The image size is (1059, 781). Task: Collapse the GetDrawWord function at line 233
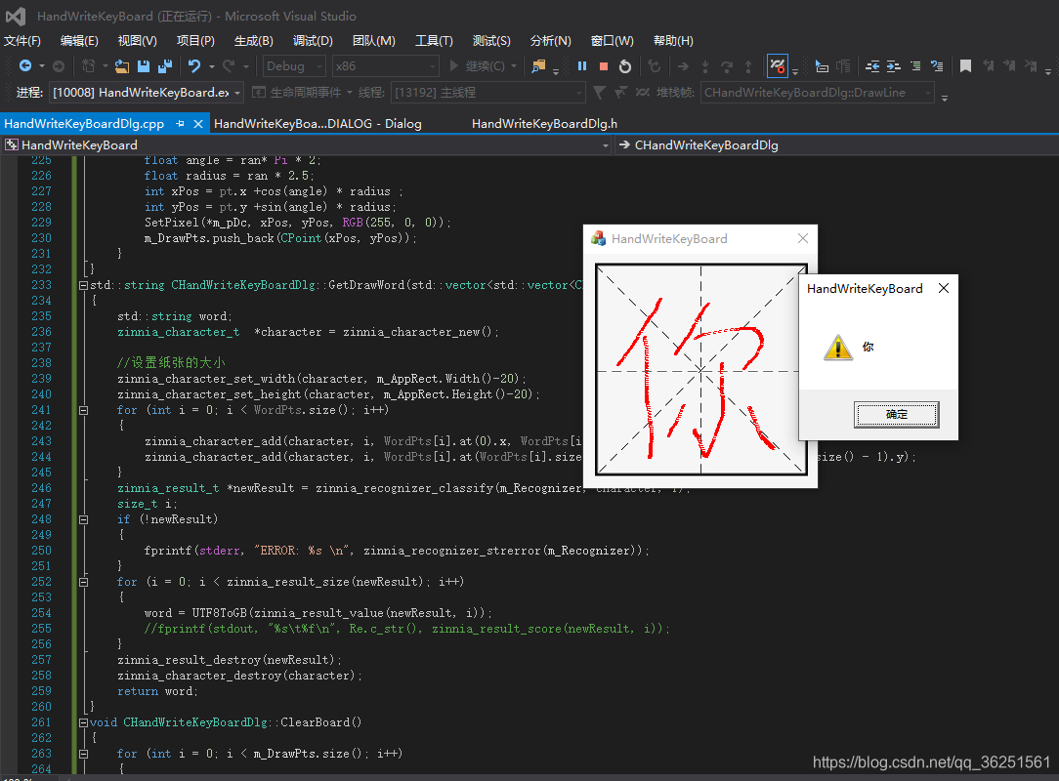(x=84, y=285)
